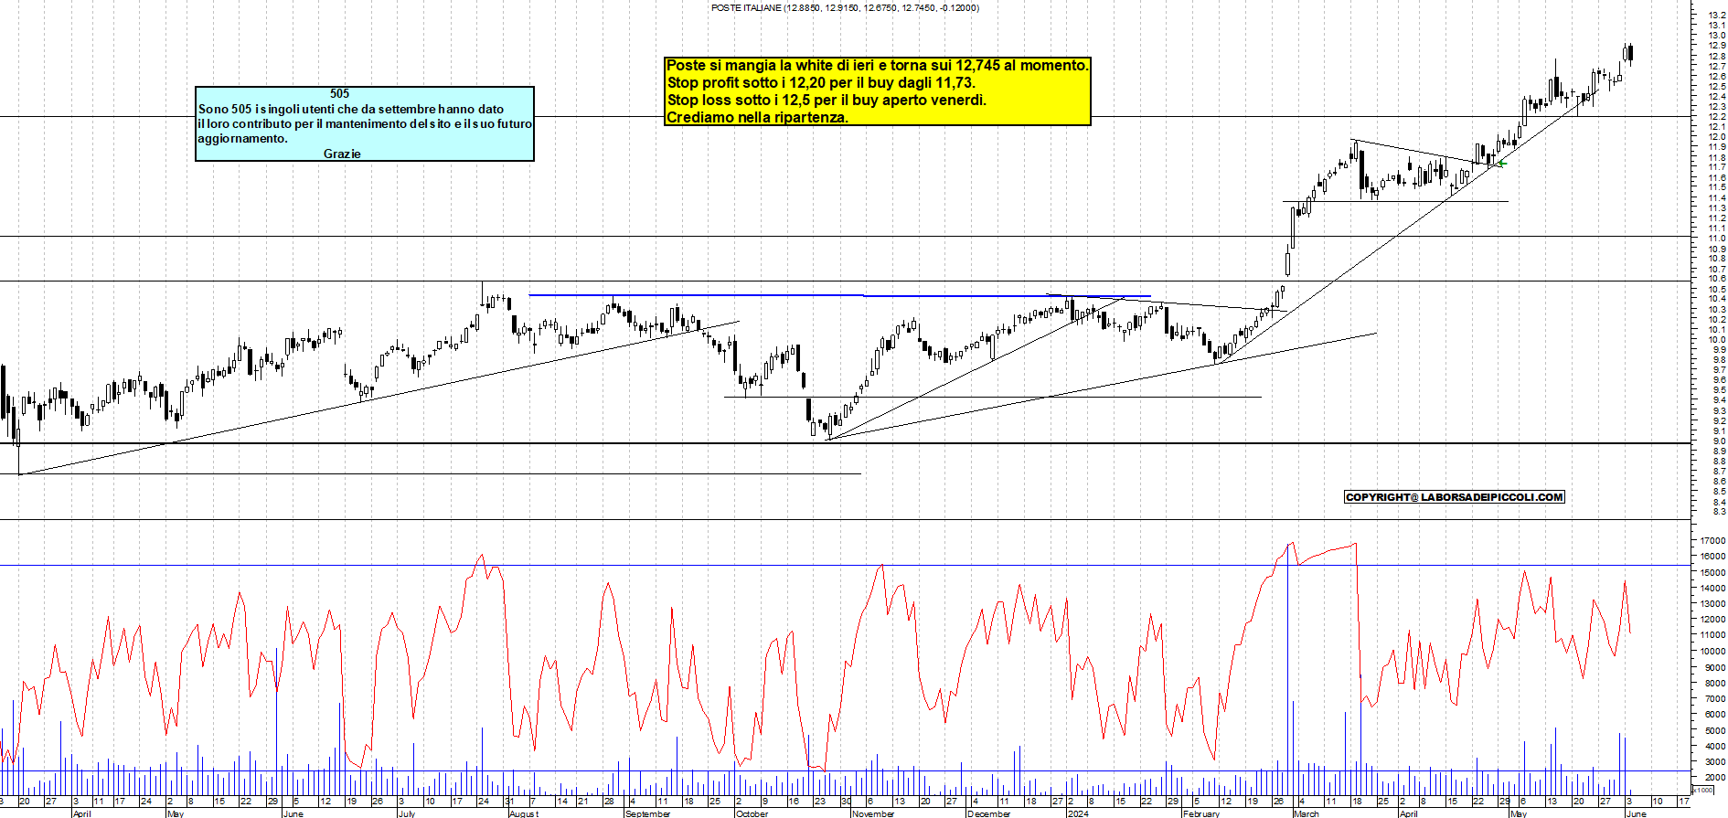Click the 12.2 price axis label
This screenshot has height=818, width=1728.
pos(1717,116)
